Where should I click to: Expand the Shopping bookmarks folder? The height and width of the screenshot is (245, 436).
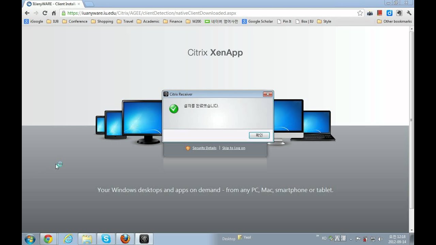tap(102, 21)
